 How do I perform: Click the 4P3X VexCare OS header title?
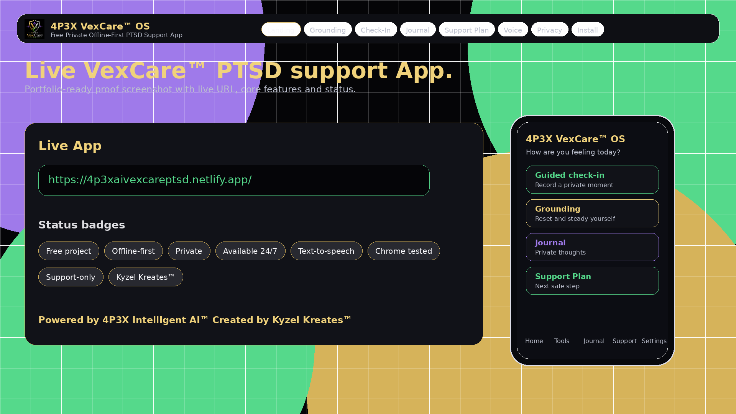100,26
